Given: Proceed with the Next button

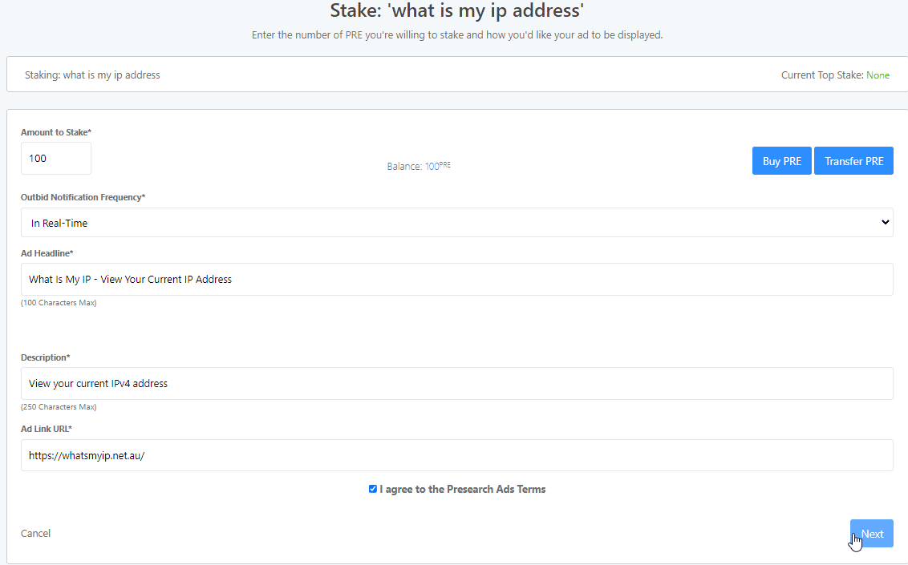Looking at the screenshot, I should click(x=872, y=533).
